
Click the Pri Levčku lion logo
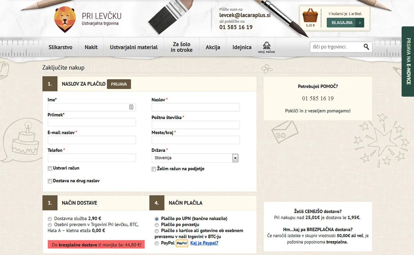point(65,19)
